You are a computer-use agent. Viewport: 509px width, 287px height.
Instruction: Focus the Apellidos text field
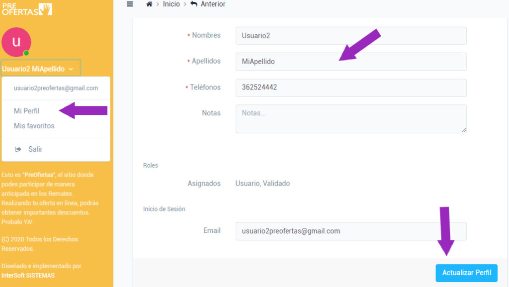(x=351, y=62)
